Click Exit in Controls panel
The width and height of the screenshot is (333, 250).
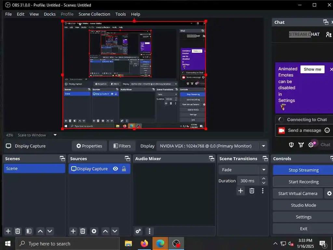coord(303,229)
